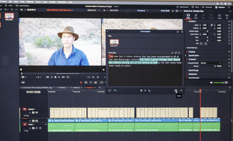Toggle the Composite section enable switch

click(186, 59)
